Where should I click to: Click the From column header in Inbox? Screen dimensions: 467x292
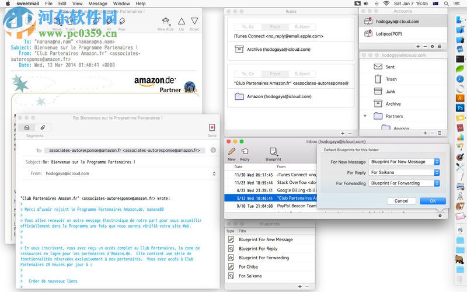click(x=281, y=167)
